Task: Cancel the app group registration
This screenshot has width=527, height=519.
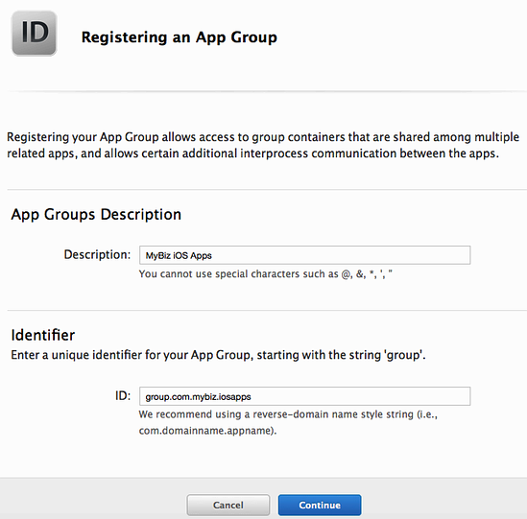Action: tap(228, 505)
